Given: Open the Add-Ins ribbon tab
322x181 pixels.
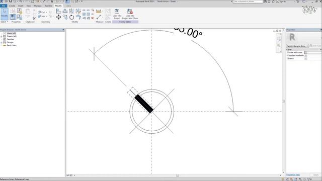Looking at the screenshot, I should tap(48, 6).
